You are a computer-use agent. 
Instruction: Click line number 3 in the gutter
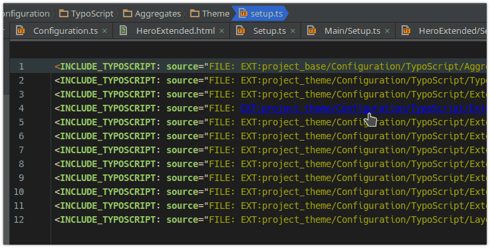tap(21, 94)
